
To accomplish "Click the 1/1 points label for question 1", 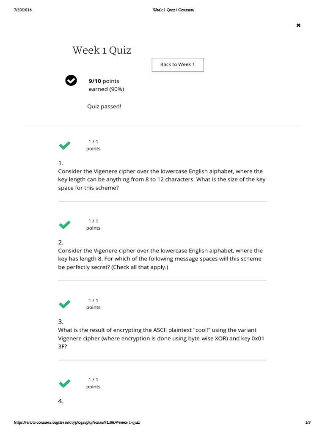I will point(94,145).
